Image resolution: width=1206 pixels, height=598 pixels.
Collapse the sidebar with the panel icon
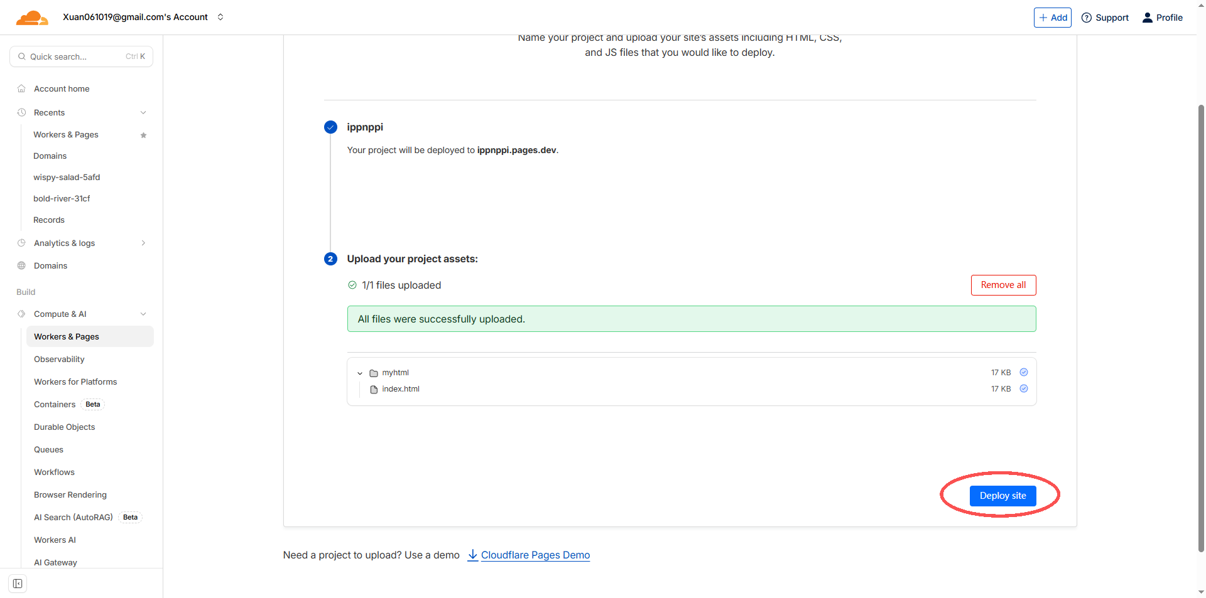click(18, 584)
